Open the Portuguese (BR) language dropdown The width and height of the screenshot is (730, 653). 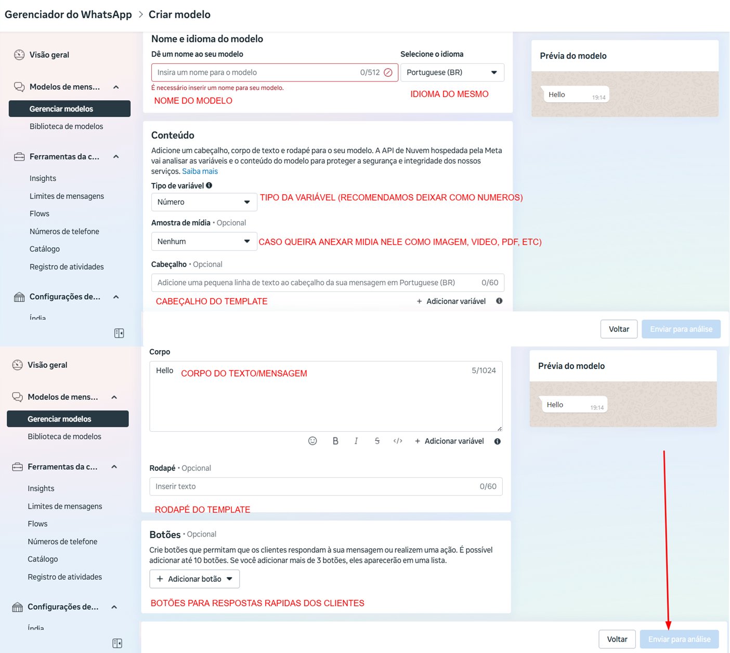[x=452, y=73]
